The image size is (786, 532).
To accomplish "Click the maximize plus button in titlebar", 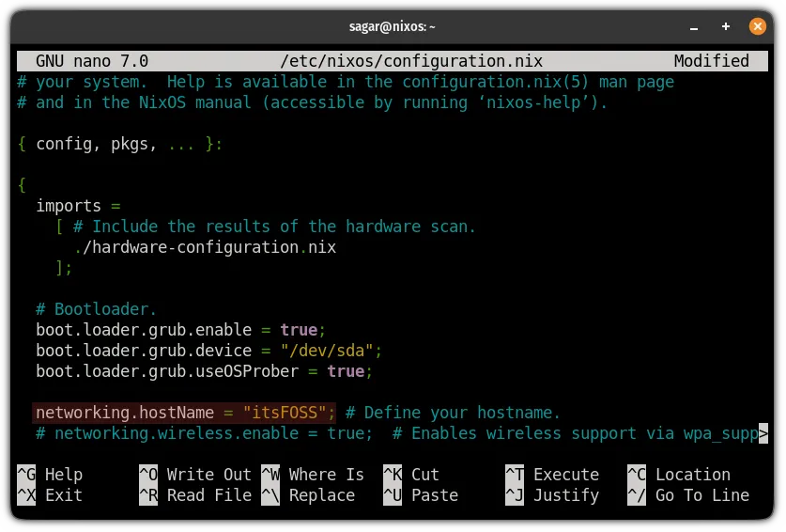I will (x=725, y=26).
